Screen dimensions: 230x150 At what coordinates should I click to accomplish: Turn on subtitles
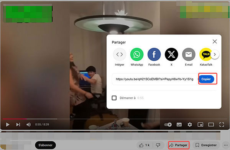(x=179, y=124)
